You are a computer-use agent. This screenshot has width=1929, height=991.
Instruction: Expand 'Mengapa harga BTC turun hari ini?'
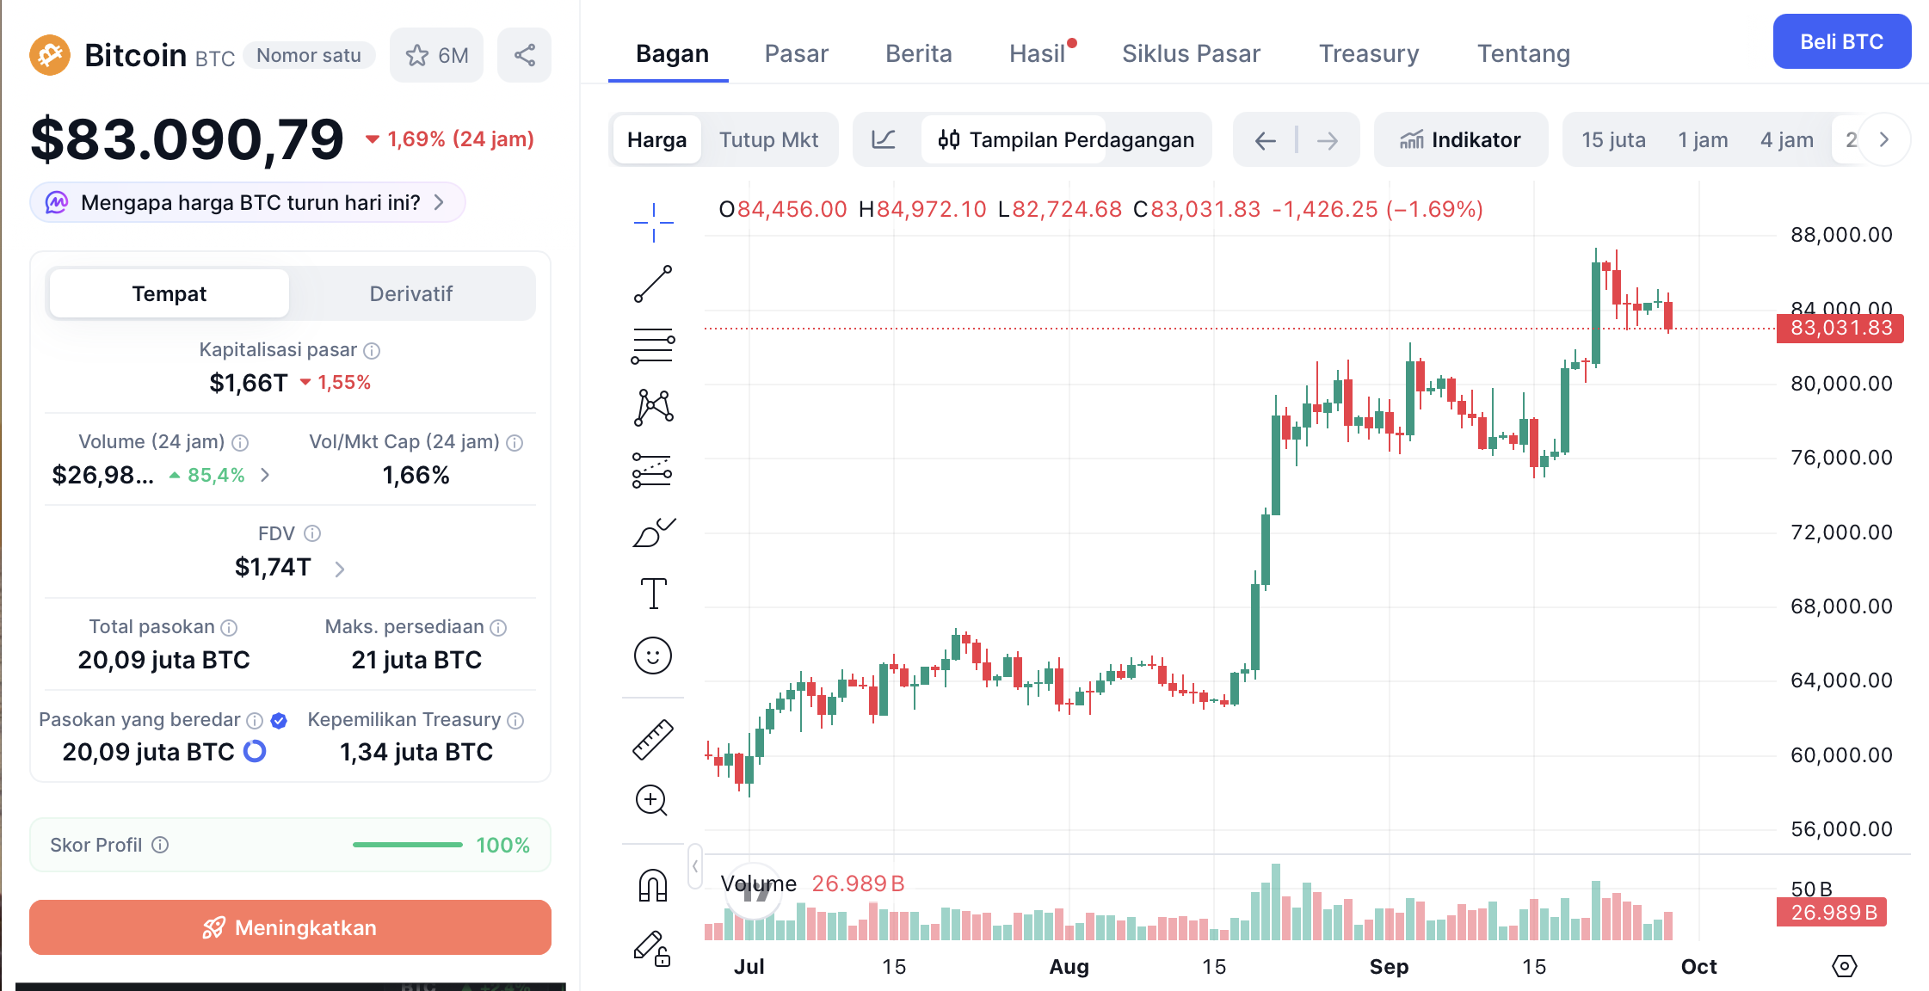click(248, 203)
